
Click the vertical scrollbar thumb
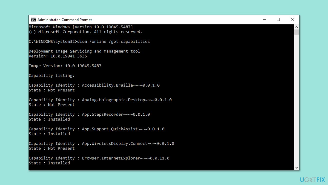point(296,32)
